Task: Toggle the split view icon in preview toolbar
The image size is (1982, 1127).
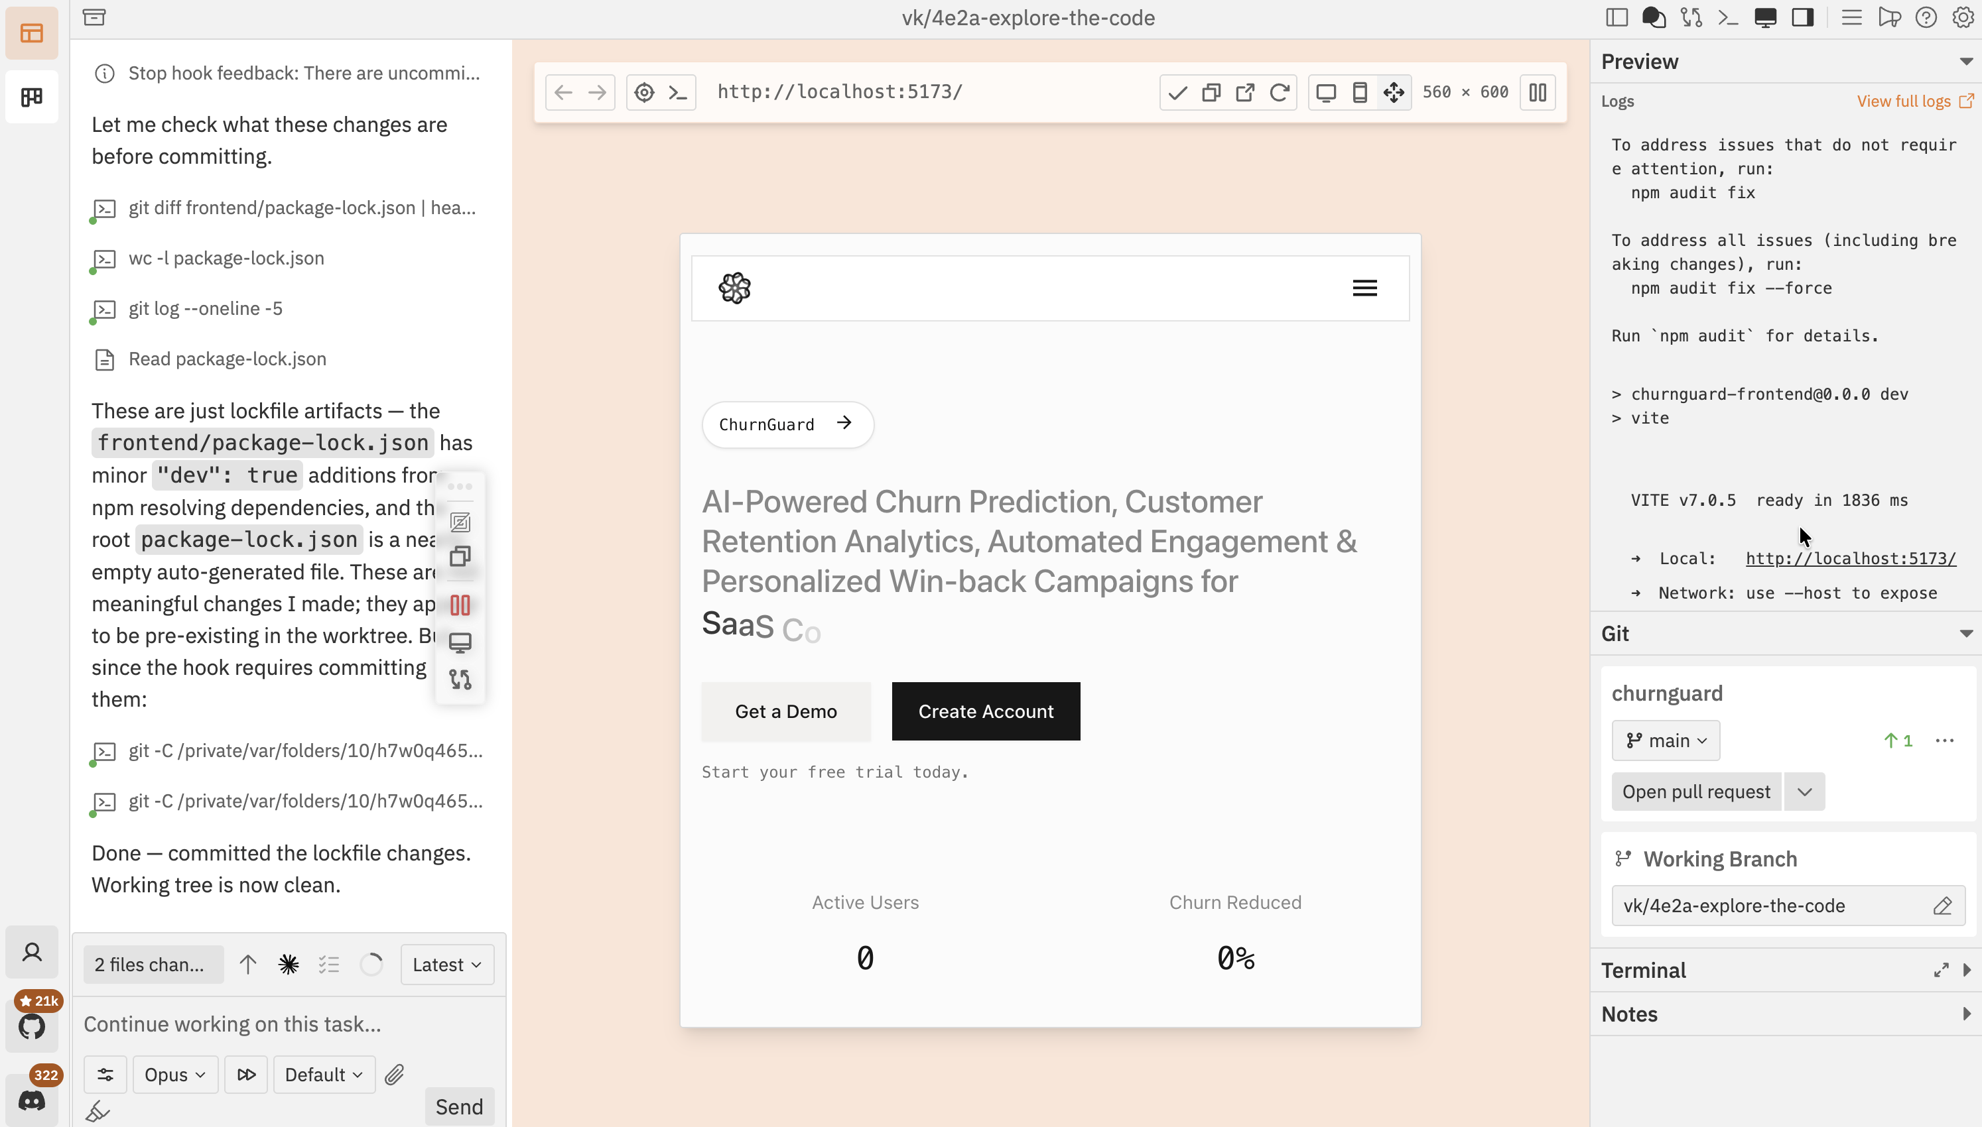Action: (x=1537, y=91)
